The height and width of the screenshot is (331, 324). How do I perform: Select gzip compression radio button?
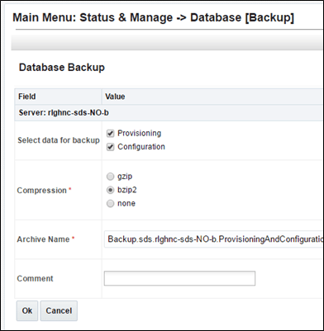[x=110, y=177]
